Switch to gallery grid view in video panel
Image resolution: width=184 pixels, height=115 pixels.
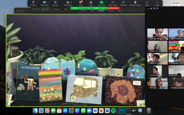point(157,8)
